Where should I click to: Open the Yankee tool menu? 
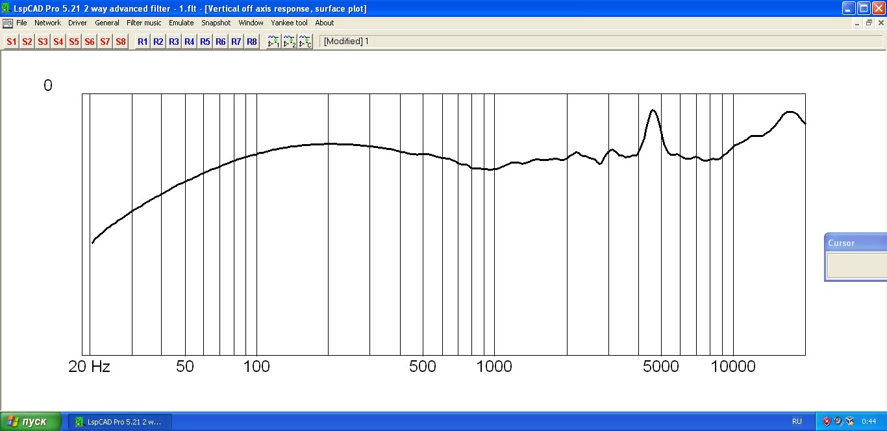pyautogui.click(x=289, y=23)
